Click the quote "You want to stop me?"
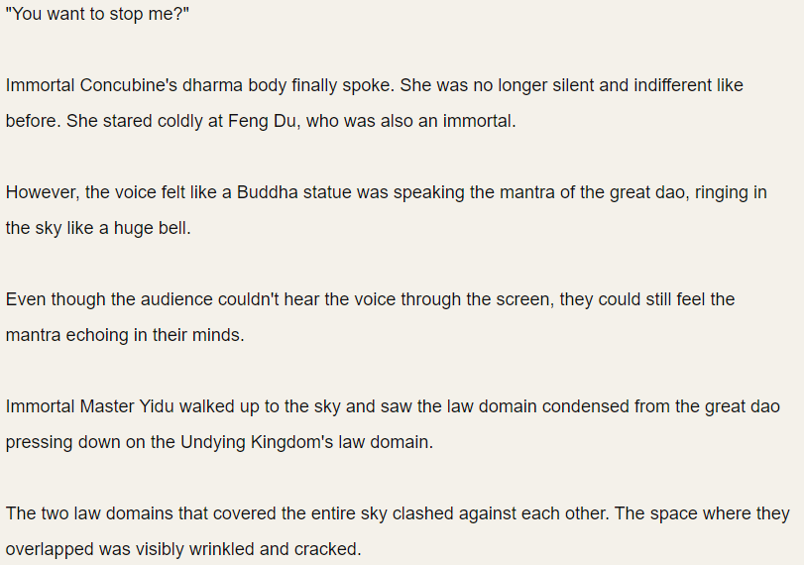 (97, 14)
